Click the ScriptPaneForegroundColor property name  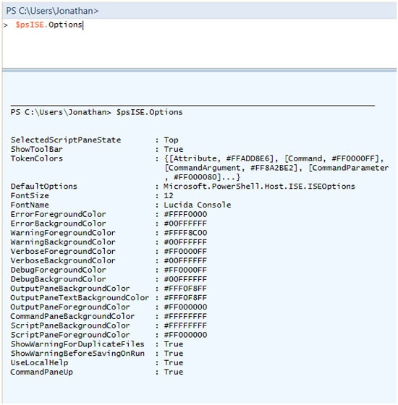tap(70, 335)
